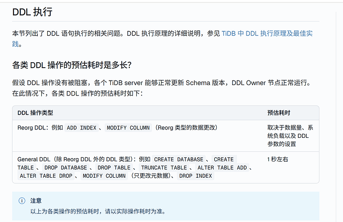Click the DROP INDEX code label

[195, 176]
